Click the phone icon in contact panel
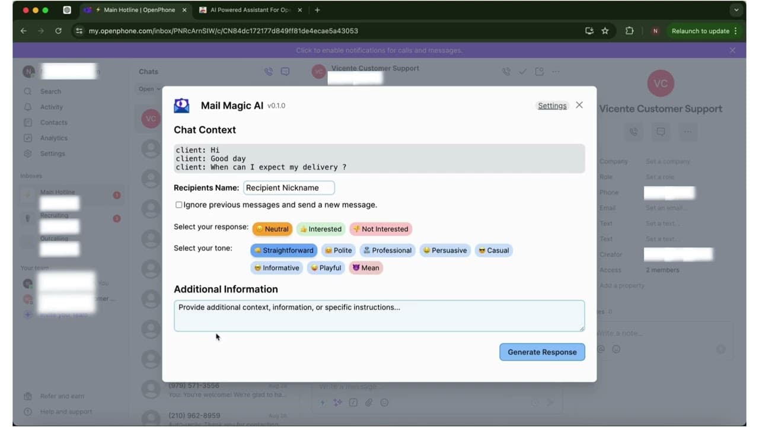The height and width of the screenshot is (427, 759). tap(633, 132)
